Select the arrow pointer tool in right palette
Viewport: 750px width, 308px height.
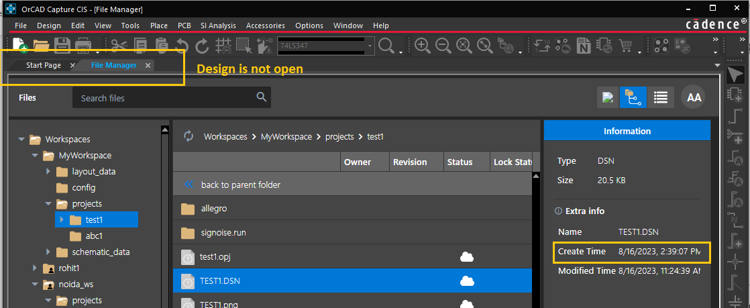click(x=736, y=74)
